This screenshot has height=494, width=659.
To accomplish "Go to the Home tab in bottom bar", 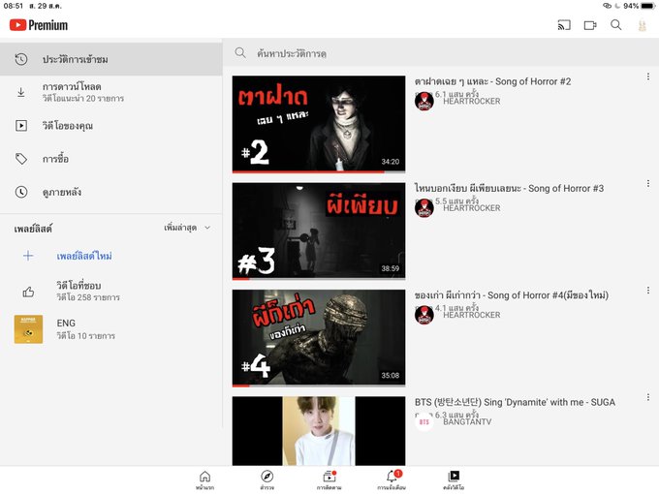I will pos(205,480).
